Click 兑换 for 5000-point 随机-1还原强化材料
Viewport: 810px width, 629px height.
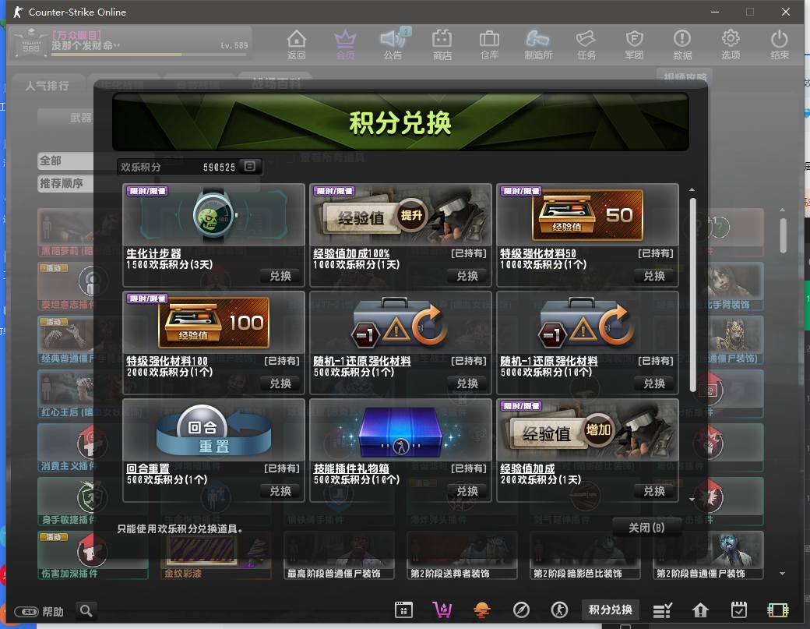(654, 383)
